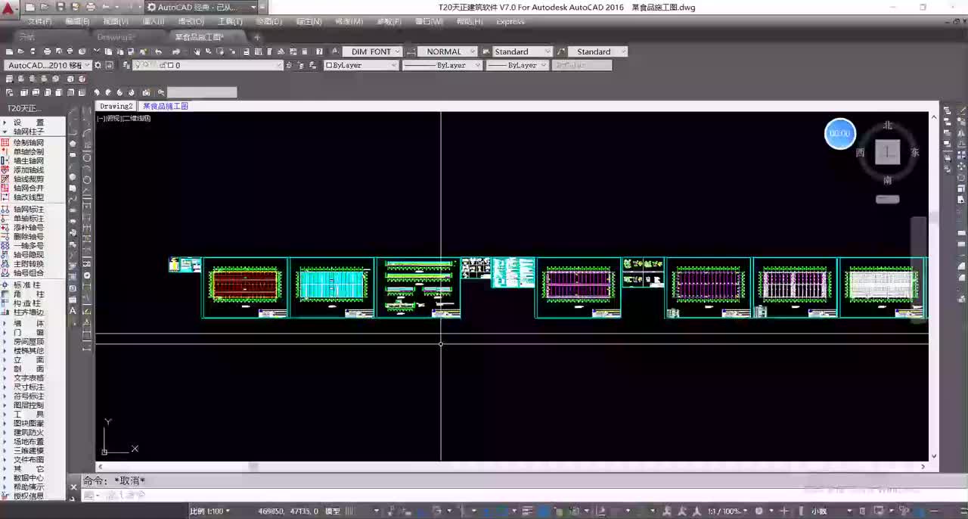
Task: Click the blue 00:00 recording timer circle
Action: [839, 133]
